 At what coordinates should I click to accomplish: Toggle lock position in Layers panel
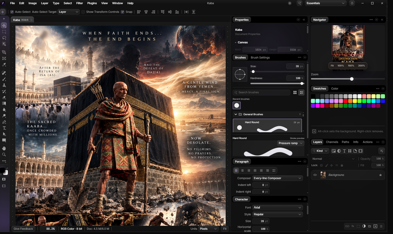(332, 166)
